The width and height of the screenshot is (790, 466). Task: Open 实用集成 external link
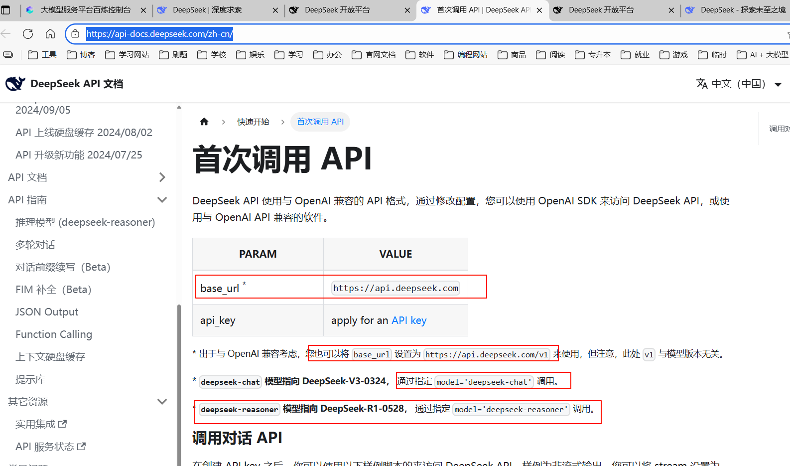[41, 424]
